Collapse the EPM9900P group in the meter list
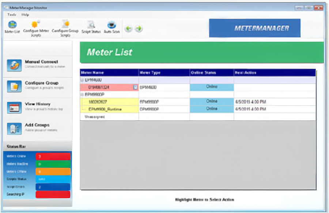 click(82, 95)
